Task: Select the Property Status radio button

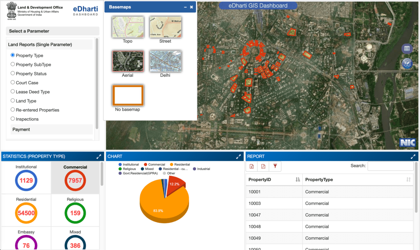Action: pyautogui.click(x=13, y=73)
